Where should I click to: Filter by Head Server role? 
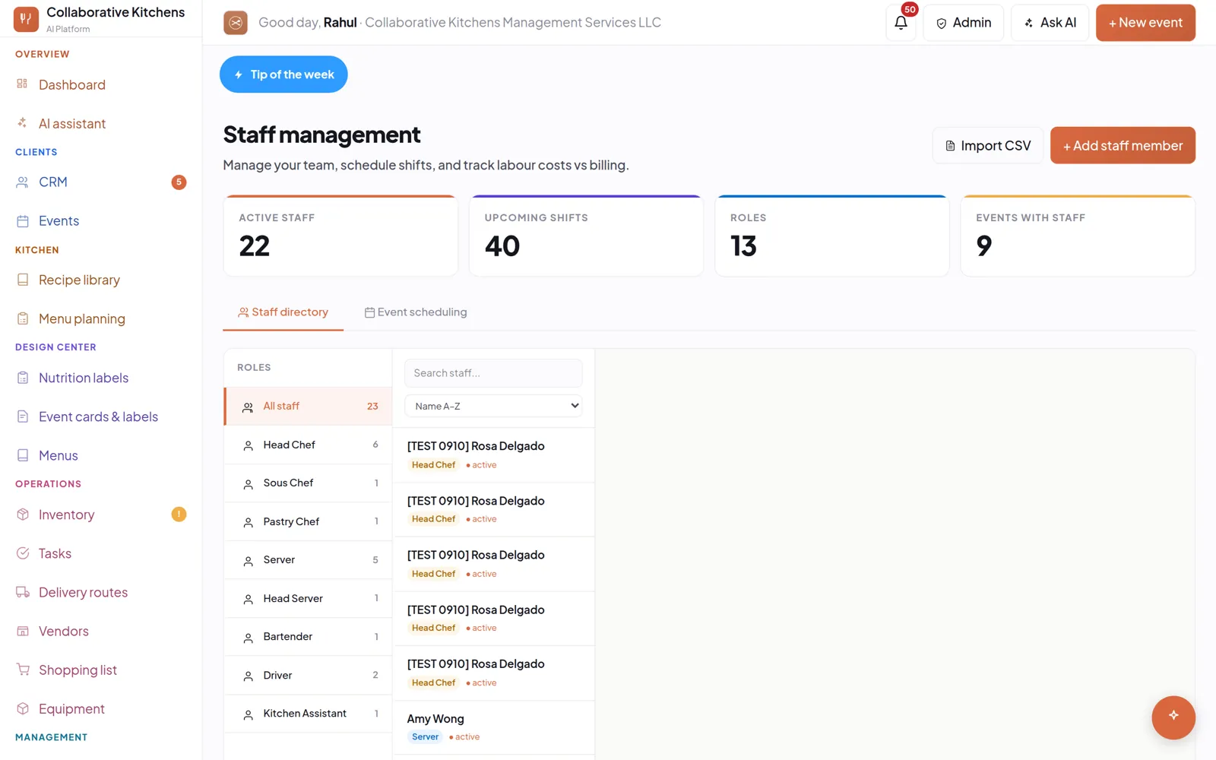[x=309, y=598]
